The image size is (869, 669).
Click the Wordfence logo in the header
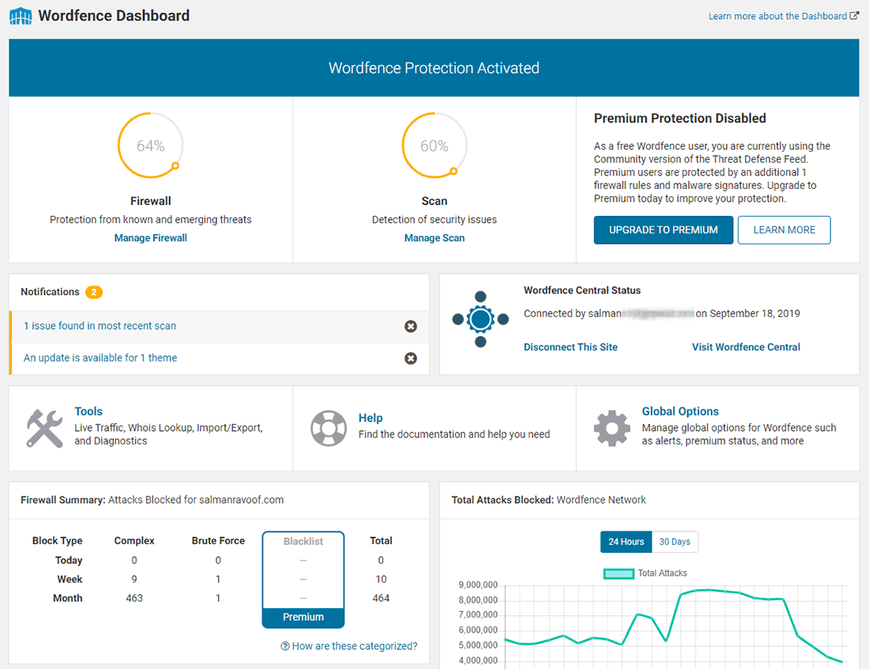pyautogui.click(x=19, y=15)
